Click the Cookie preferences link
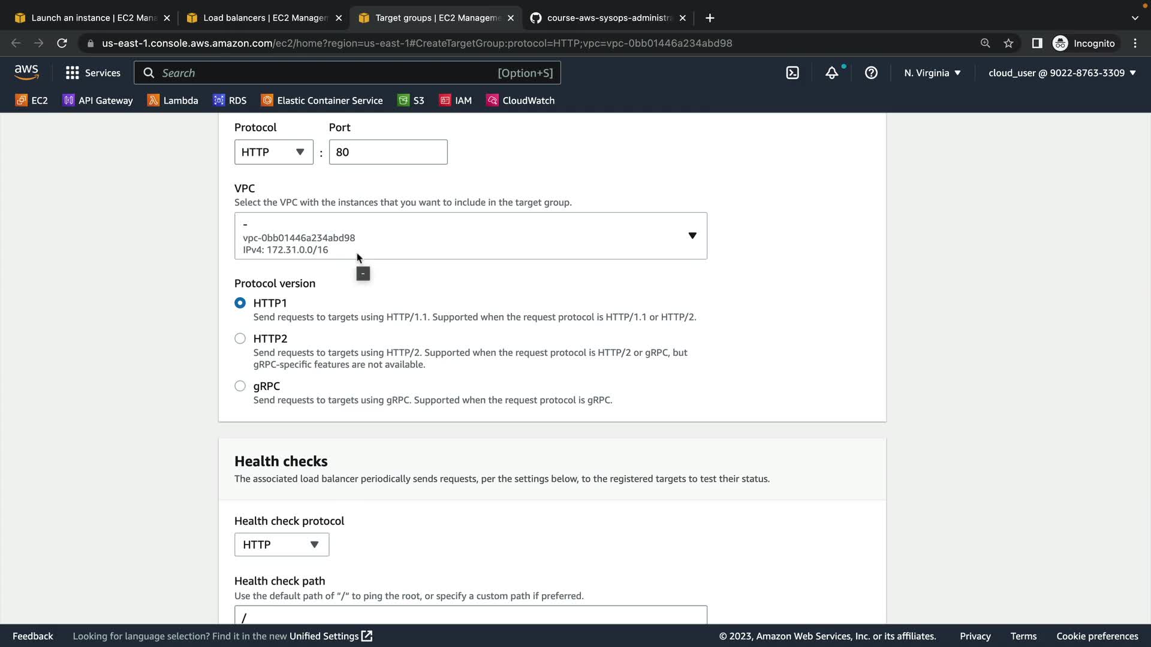 tap(1097, 636)
